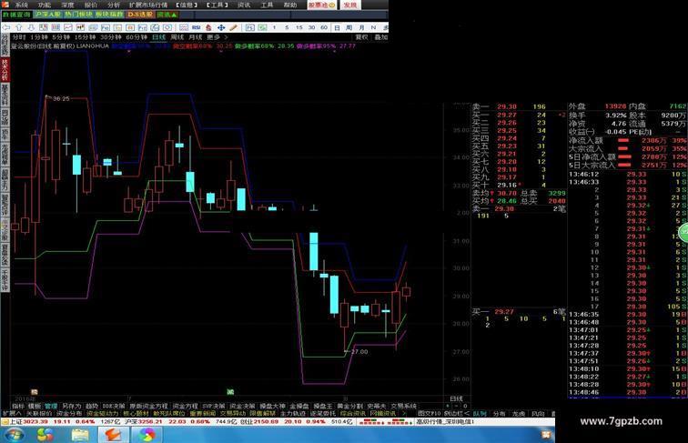Click the 月 monthly period toolbar button

361,27
